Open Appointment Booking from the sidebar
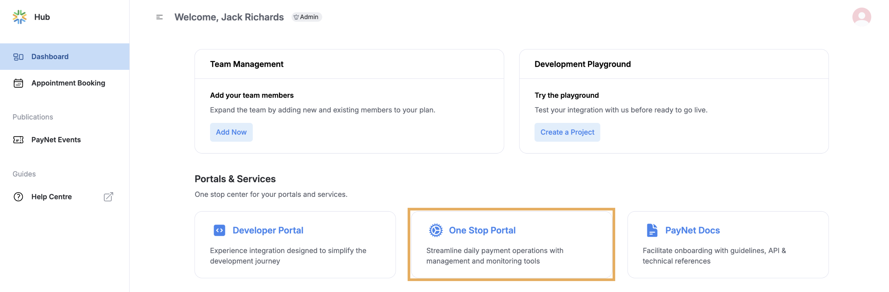The image size is (889, 292). click(x=68, y=83)
